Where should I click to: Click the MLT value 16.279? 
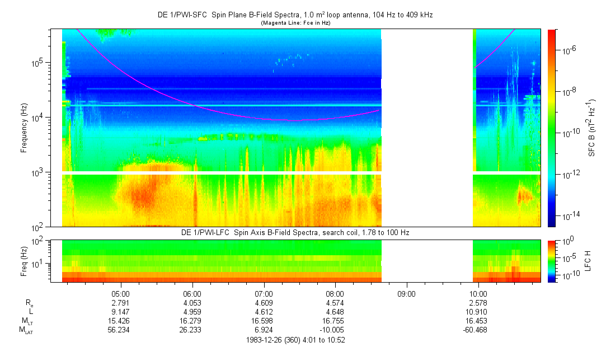coord(192,321)
